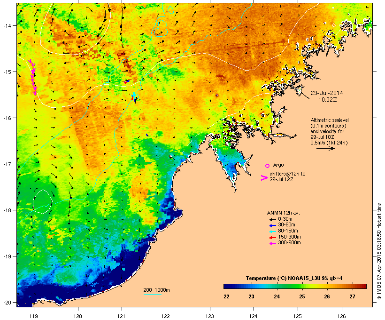Click the longitude axis label 123
This screenshot has height=320, width=385.
210,316
